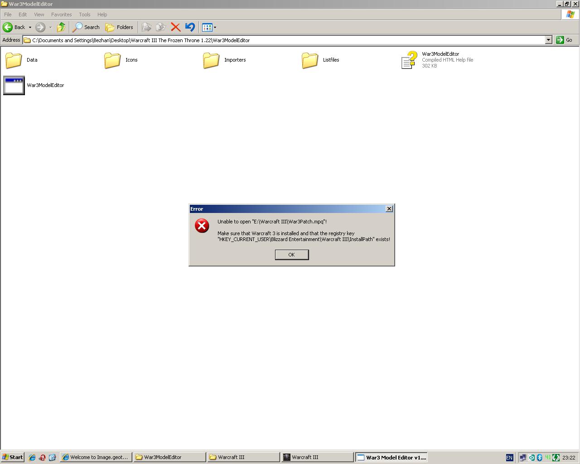580x464 pixels.
Task: Click the Go button
Action: pos(565,40)
